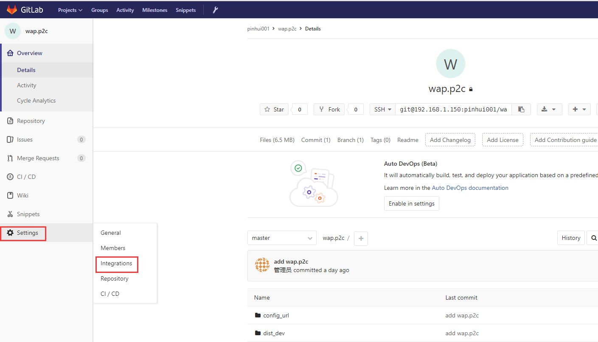Click the Add License button
Screen dimensions: 598x342
(x=503, y=140)
